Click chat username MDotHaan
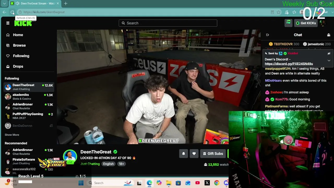Viewport: 334px width, 188px height. point(273,81)
